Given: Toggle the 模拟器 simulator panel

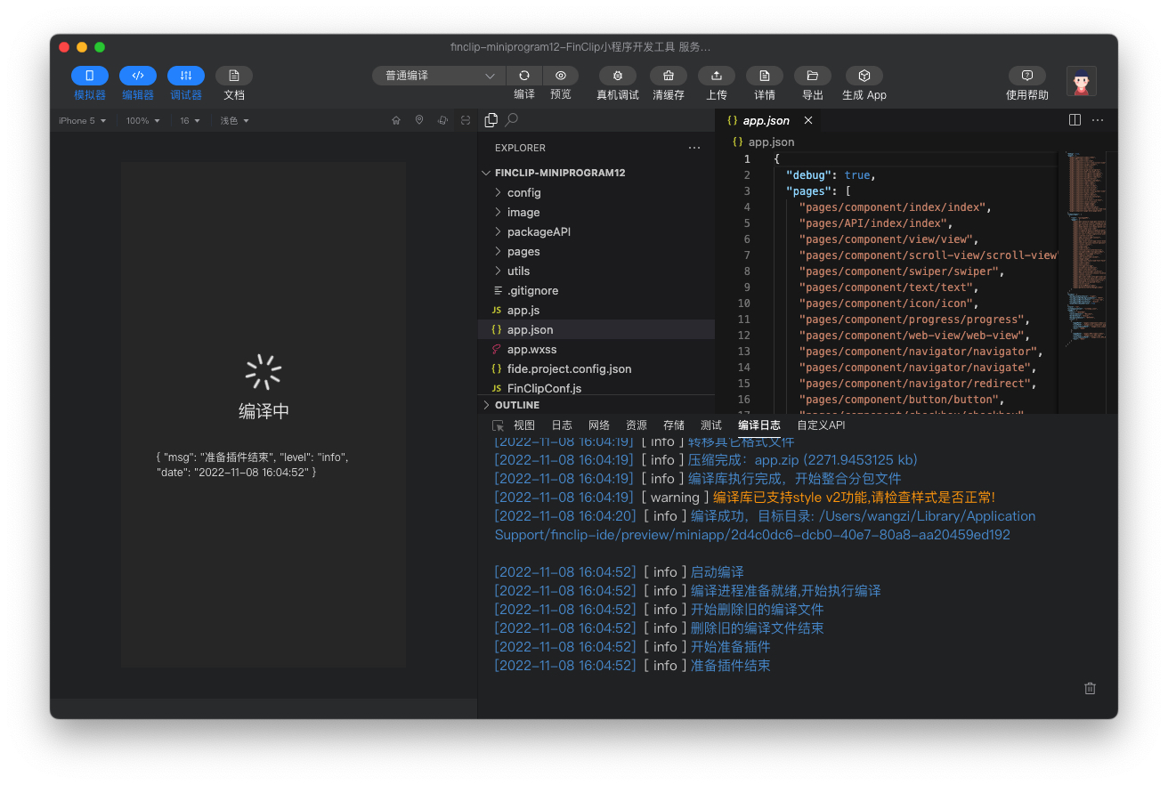Looking at the screenshot, I should (x=90, y=77).
